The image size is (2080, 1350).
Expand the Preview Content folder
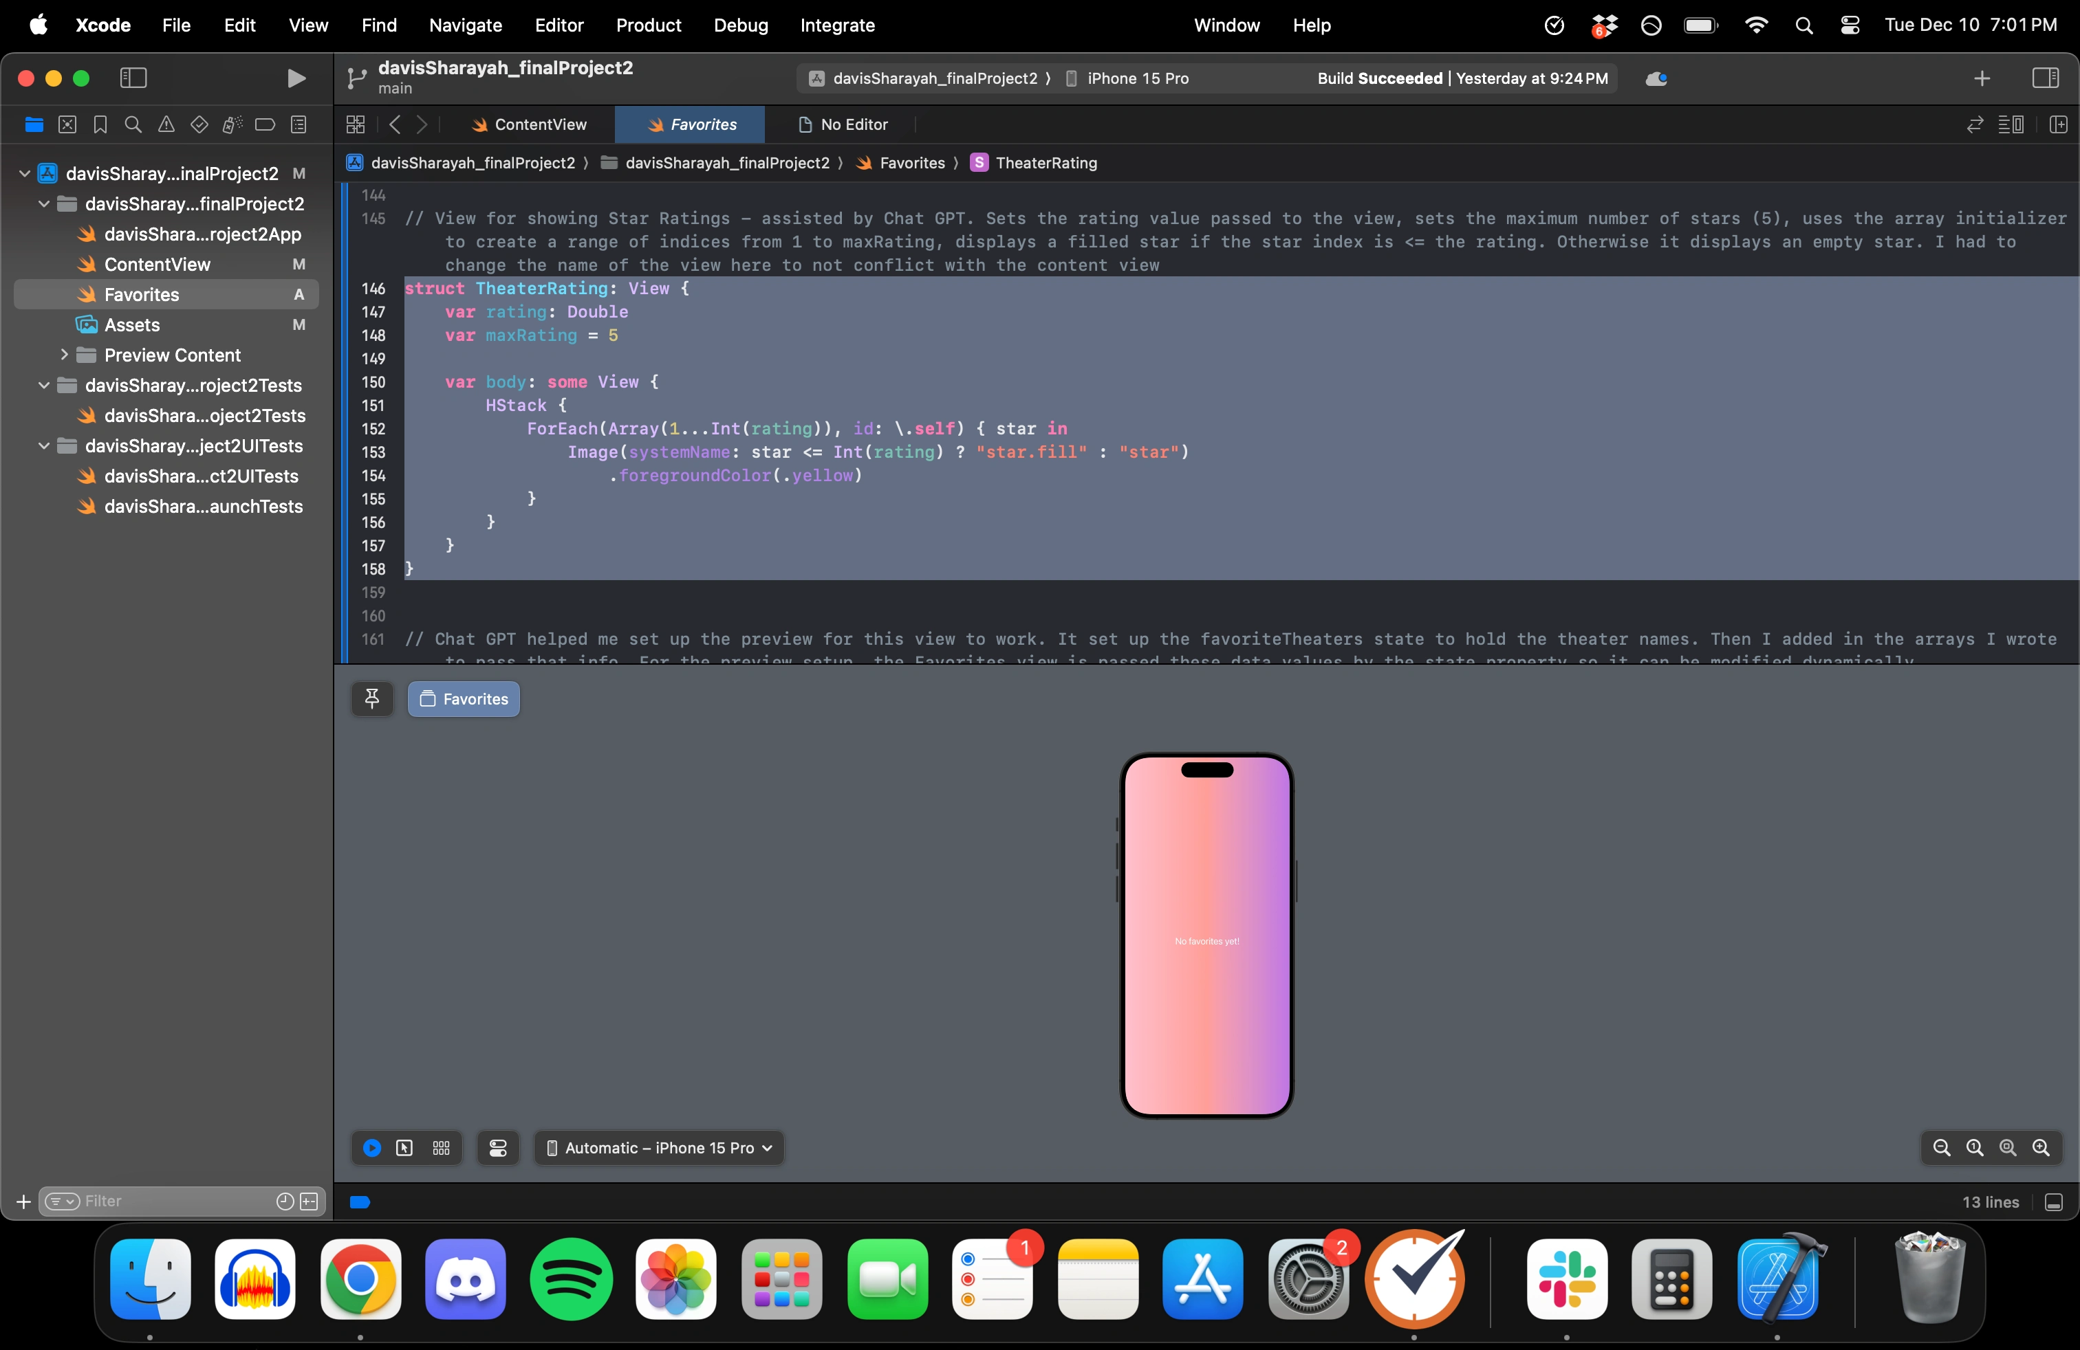coord(64,355)
